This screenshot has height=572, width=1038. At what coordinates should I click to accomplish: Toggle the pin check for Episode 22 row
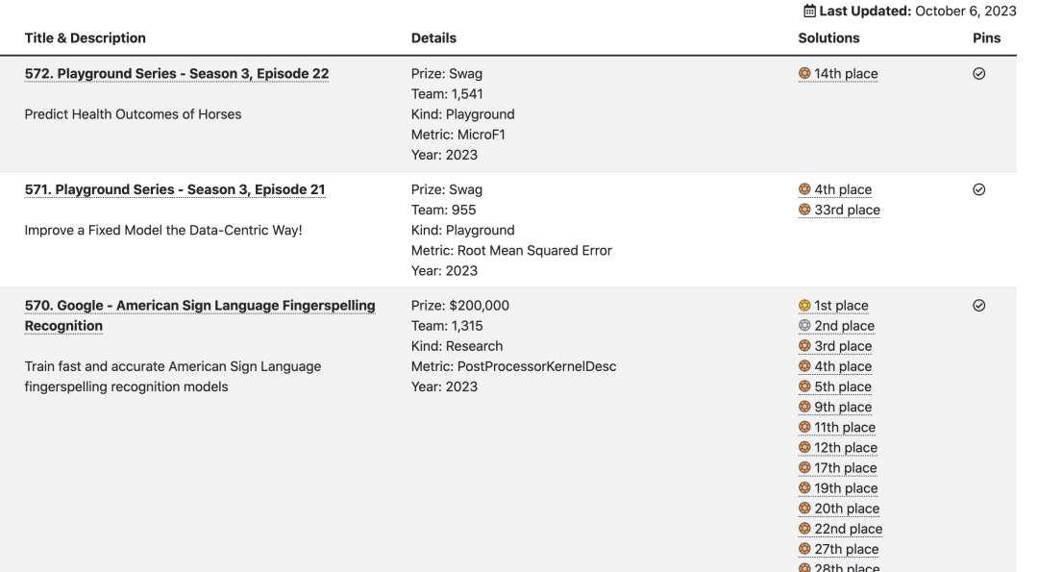tap(979, 74)
